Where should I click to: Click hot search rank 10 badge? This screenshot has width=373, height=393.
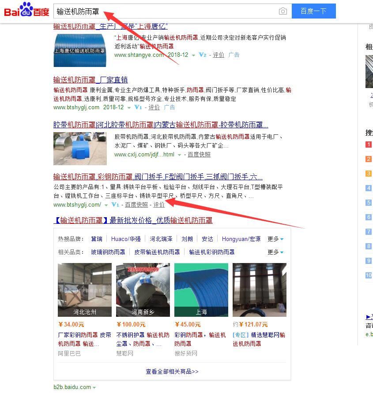click(x=369, y=275)
